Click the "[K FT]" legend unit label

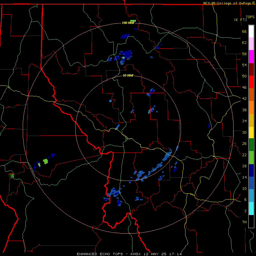240,20
